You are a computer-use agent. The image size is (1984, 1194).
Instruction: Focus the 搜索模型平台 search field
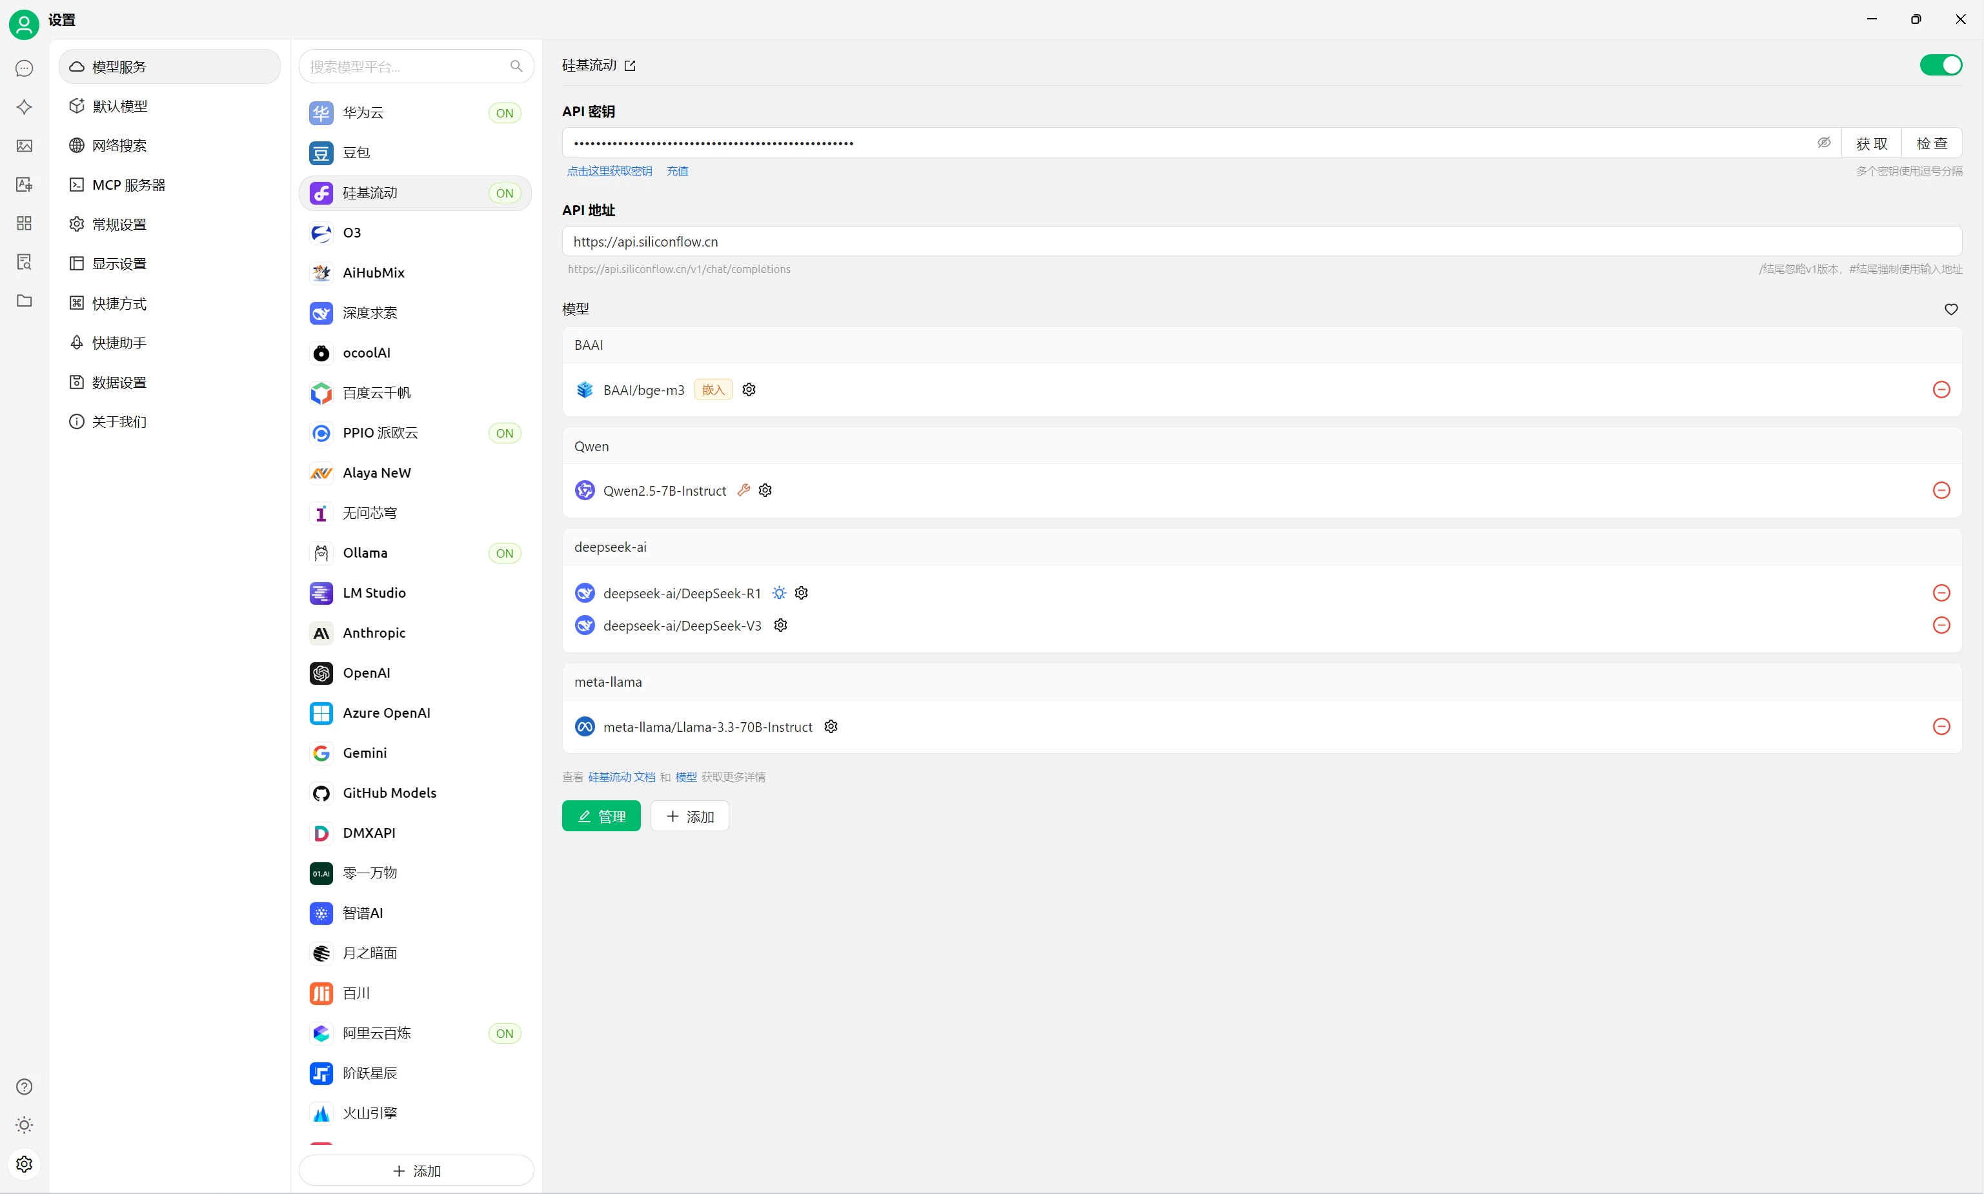416,66
